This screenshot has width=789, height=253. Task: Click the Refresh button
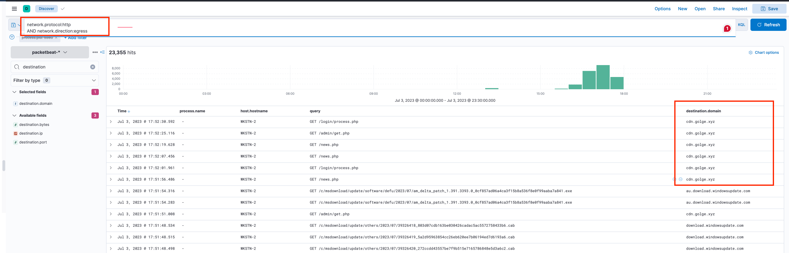coord(768,25)
